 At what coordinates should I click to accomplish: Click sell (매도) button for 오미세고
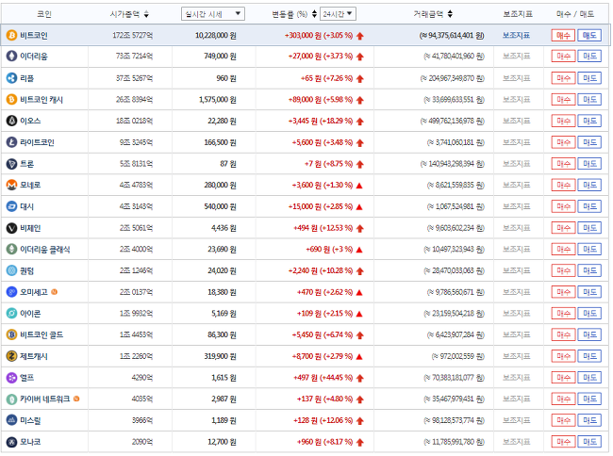point(589,292)
